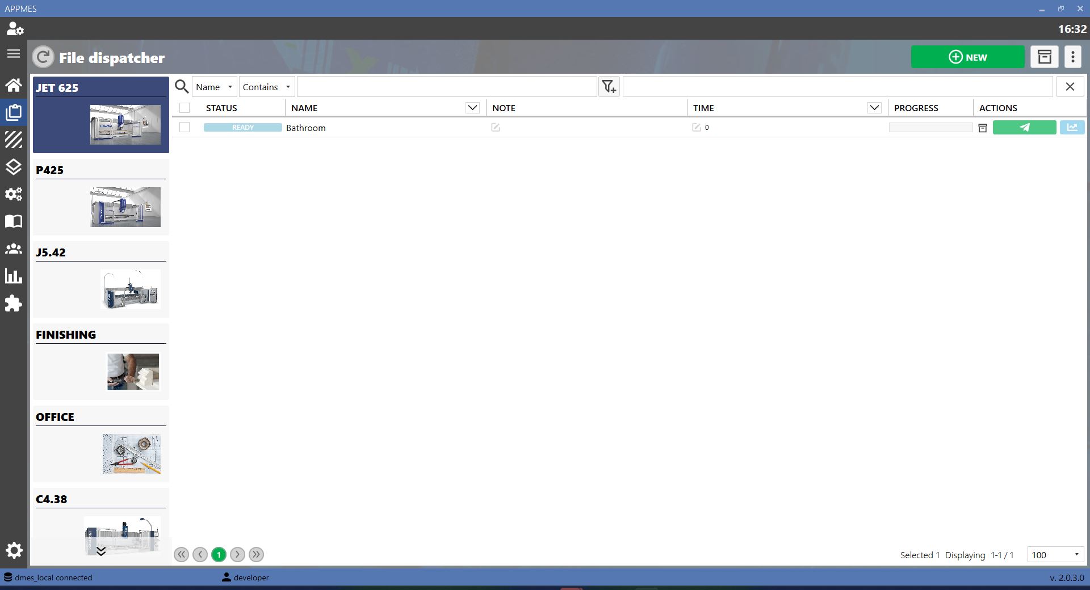Open the bar chart statistics sidebar icon
1090x590 pixels.
pyautogui.click(x=14, y=276)
